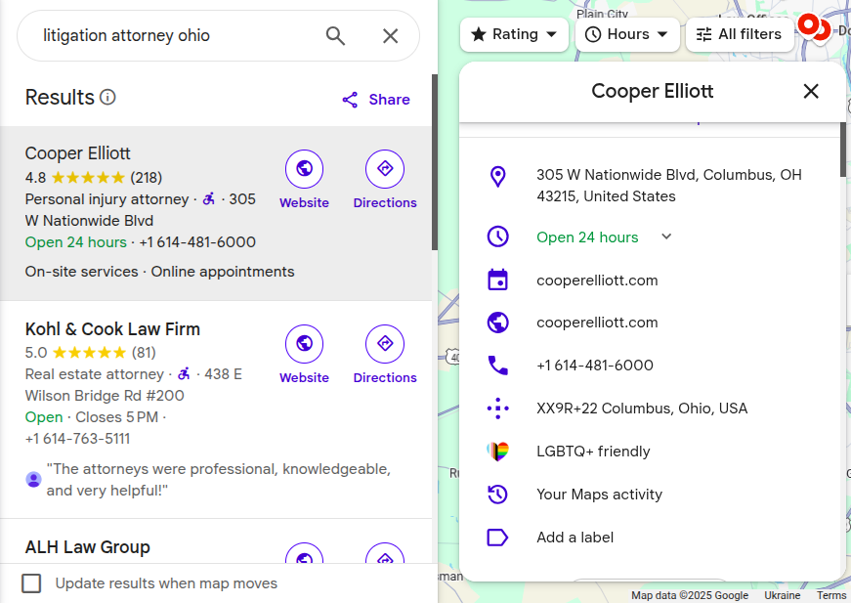
Task: Click On-site services · Online appointments text
Action: 159,272
